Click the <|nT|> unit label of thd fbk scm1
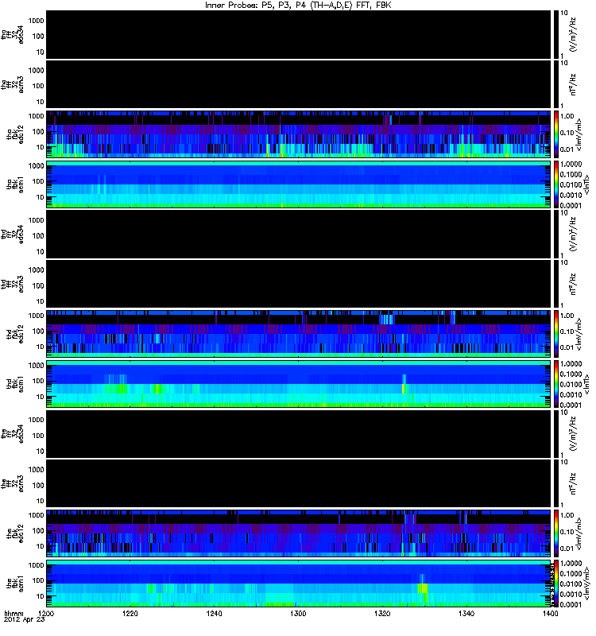596x636 pixels. pos(586,384)
